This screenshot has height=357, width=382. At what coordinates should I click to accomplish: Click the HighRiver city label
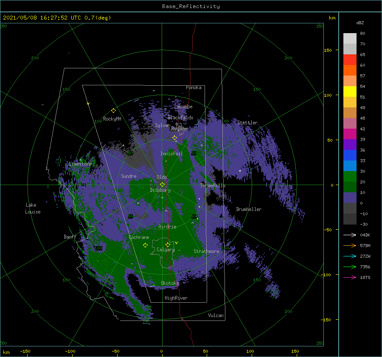pos(176,298)
